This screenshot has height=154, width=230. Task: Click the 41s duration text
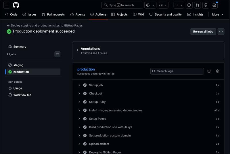click(x=217, y=111)
